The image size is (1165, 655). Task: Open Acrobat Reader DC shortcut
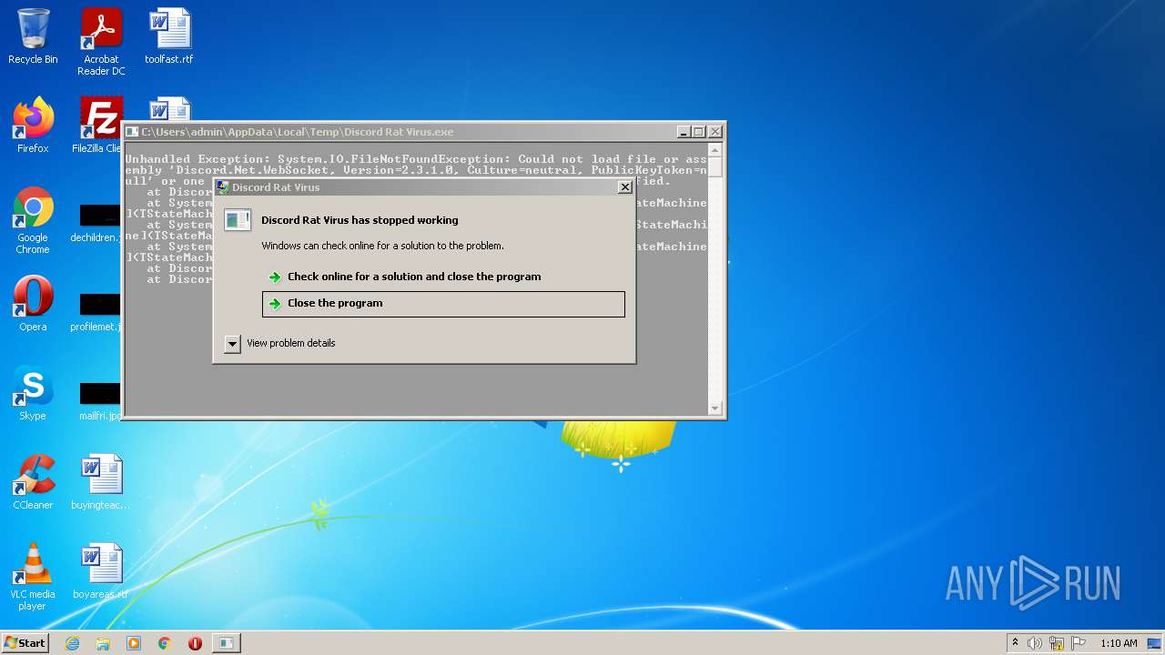[x=101, y=42]
